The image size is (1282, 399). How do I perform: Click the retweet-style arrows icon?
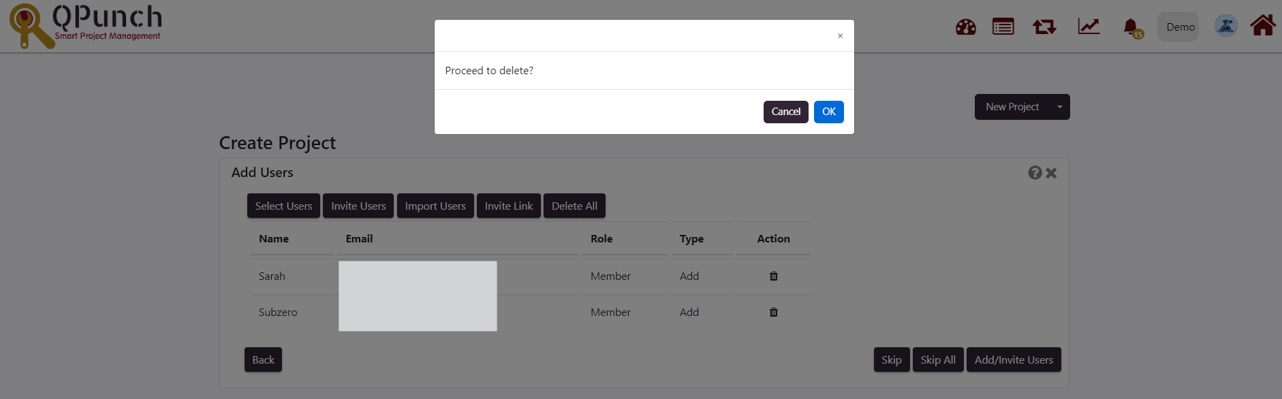point(1044,27)
